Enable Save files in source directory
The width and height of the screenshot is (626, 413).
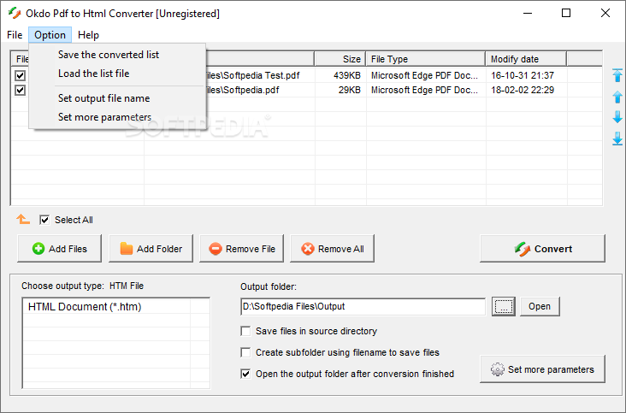(245, 331)
